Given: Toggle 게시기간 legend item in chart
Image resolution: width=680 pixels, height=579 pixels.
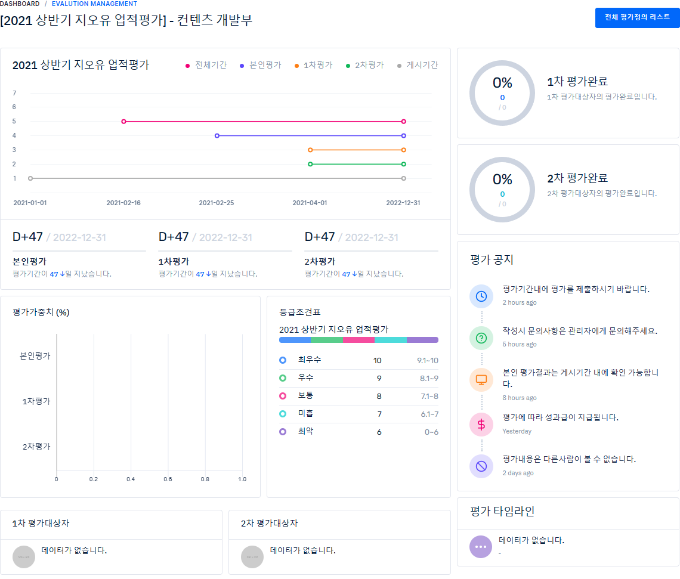Looking at the screenshot, I should click(418, 65).
